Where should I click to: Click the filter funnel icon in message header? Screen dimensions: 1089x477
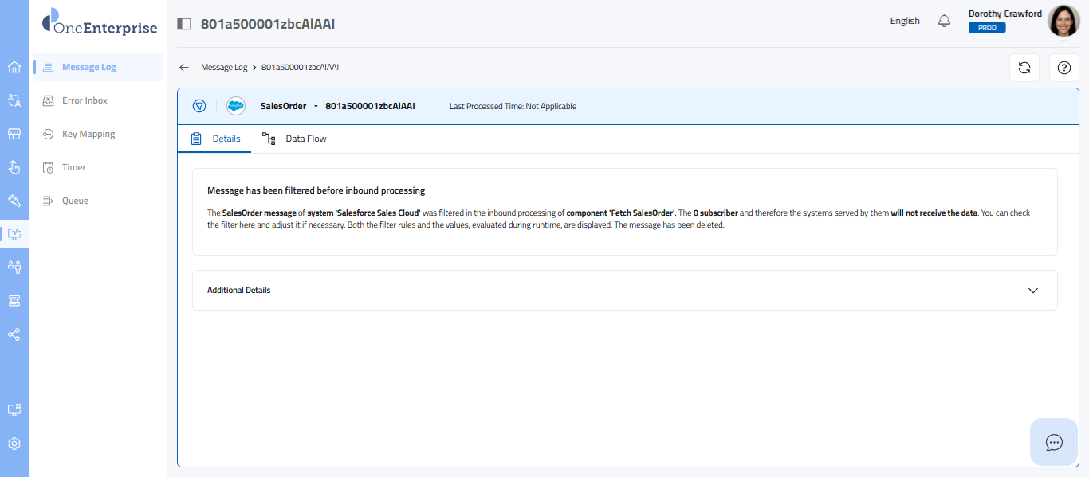click(199, 106)
